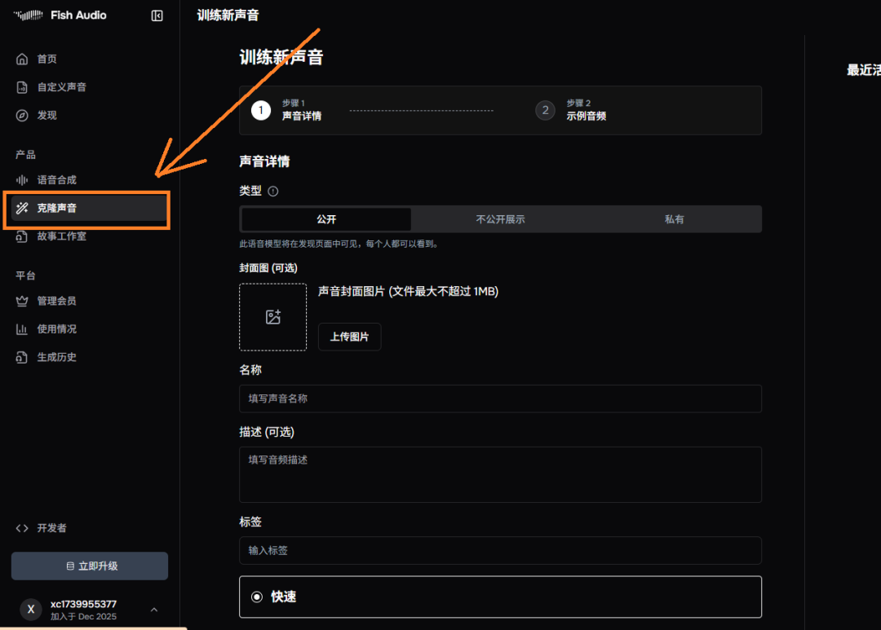Screen dimensions: 881x630
Task: Click the 名称 voice name input field
Action: pyautogui.click(x=500, y=399)
